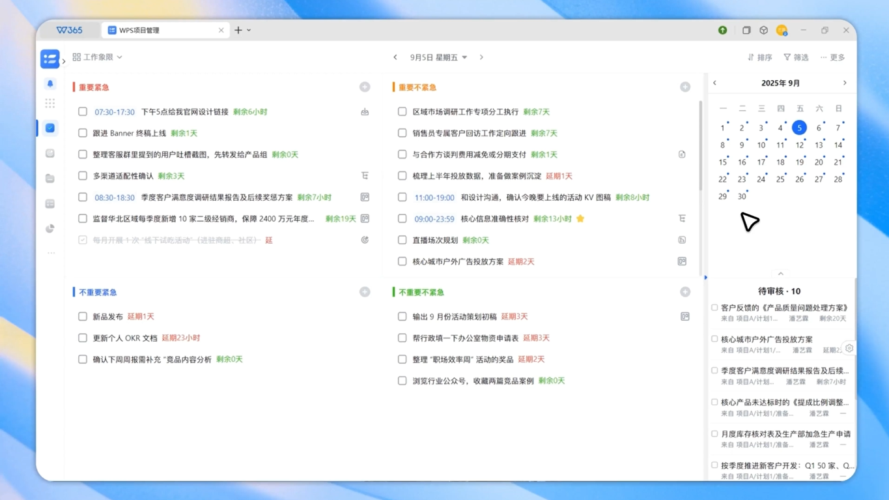Open the 工作象限 view dropdown
This screenshot has width=889, height=500.
click(98, 57)
